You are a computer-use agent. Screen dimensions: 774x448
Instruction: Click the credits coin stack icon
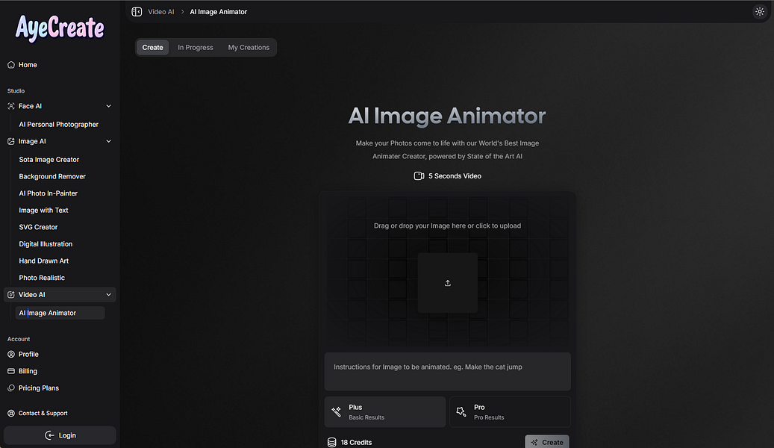(x=331, y=442)
